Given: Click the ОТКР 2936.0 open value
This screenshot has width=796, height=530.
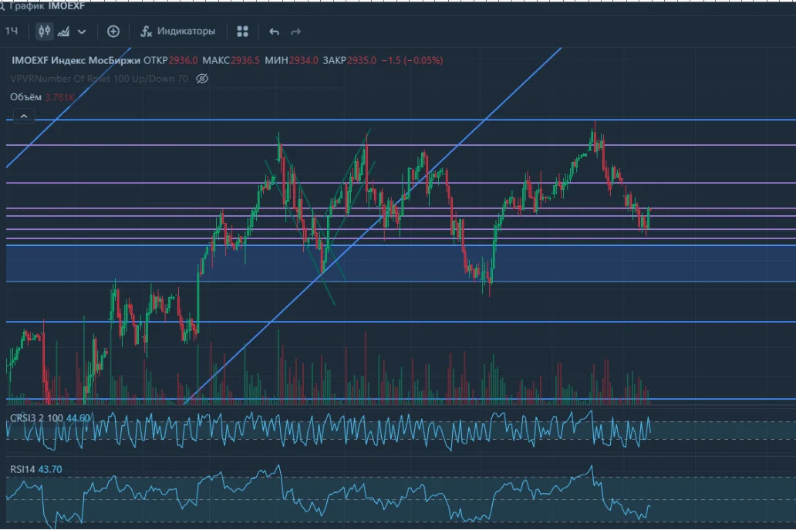Looking at the screenshot, I should click(x=170, y=60).
